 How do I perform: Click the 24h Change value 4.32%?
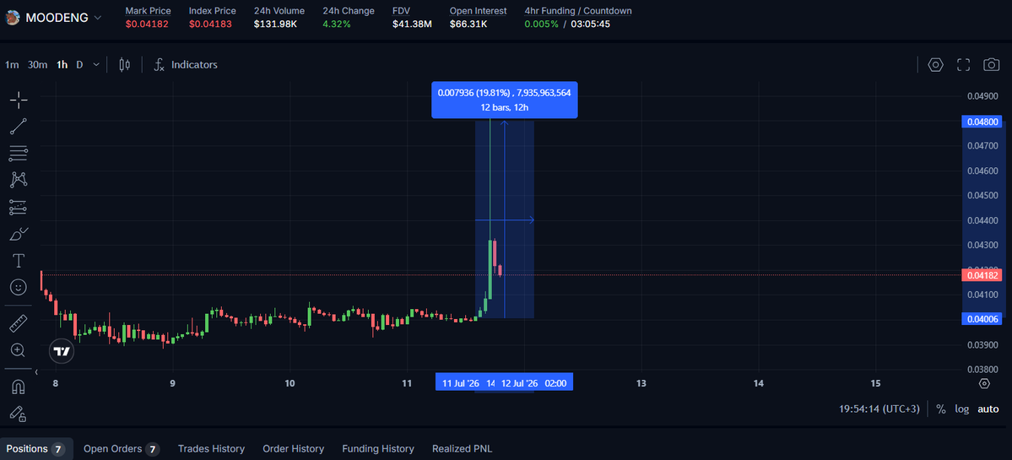337,24
